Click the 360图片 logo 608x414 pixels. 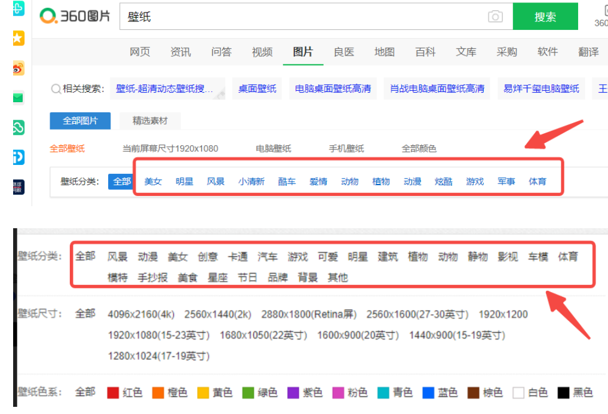tap(75, 17)
